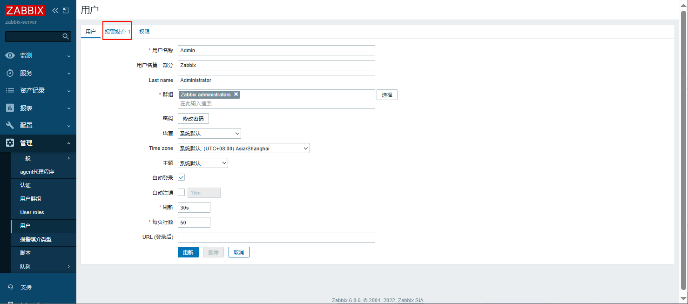Open the 语言 dropdown

(x=209, y=134)
